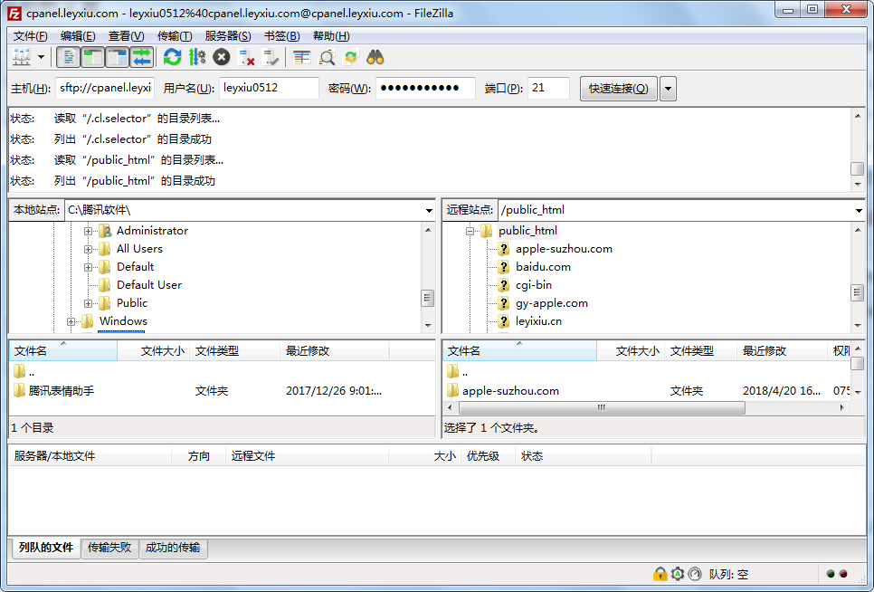This screenshot has height=592, width=874.
Task: Open the local site path dropdown
Action: click(x=429, y=210)
